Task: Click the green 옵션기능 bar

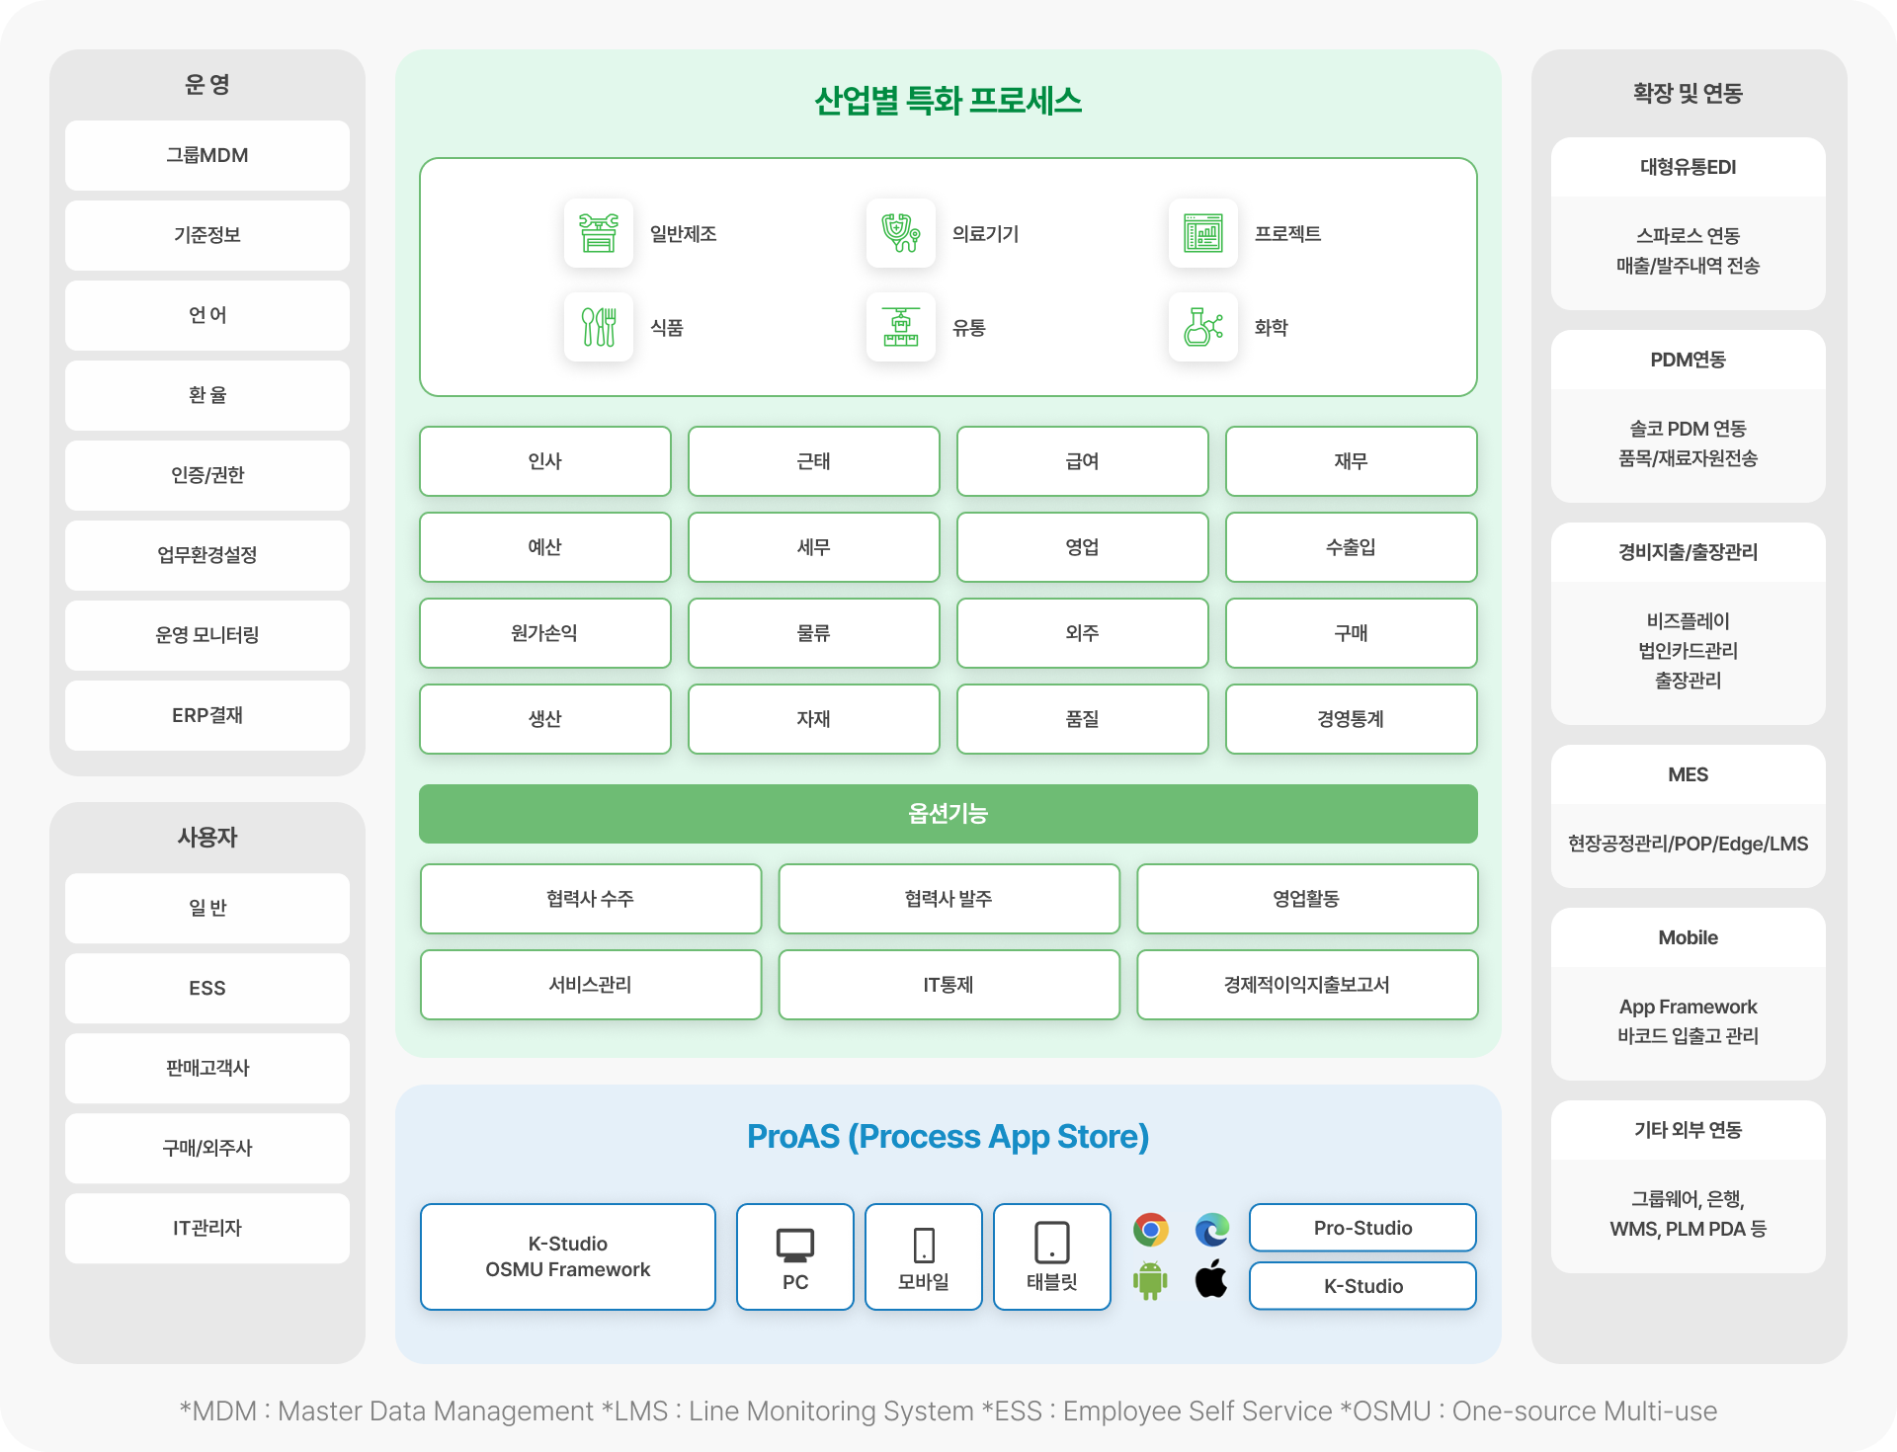Action: (948, 814)
